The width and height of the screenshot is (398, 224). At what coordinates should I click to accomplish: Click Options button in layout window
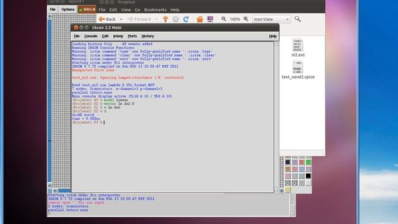point(68,9)
